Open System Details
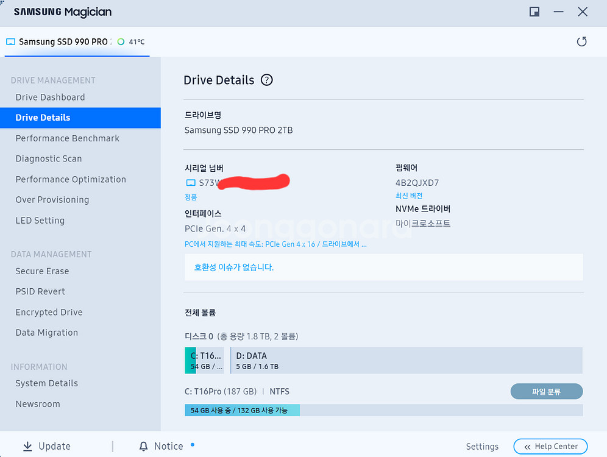Image resolution: width=607 pixels, height=457 pixels. pos(46,383)
